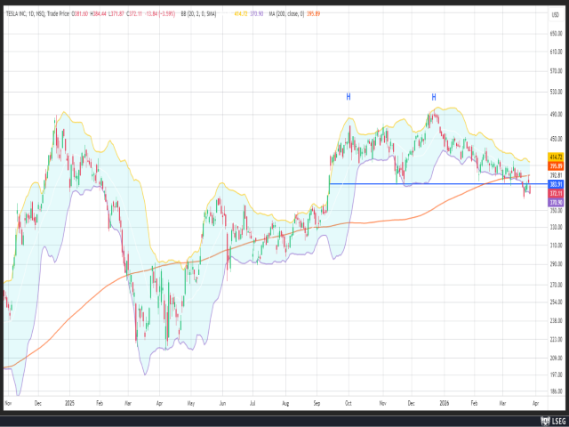Click the 310.00 price axis label
569x427 pixels.
click(557, 246)
